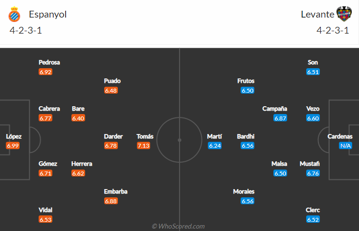The image size is (359, 231).
Task: Open the Espanyol team name link
Action: pyautogui.click(x=48, y=15)
